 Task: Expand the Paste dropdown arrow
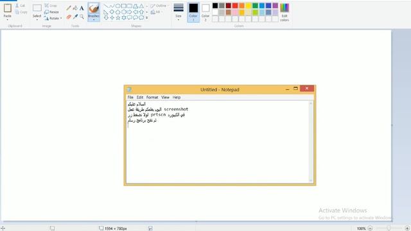point(7,20)
